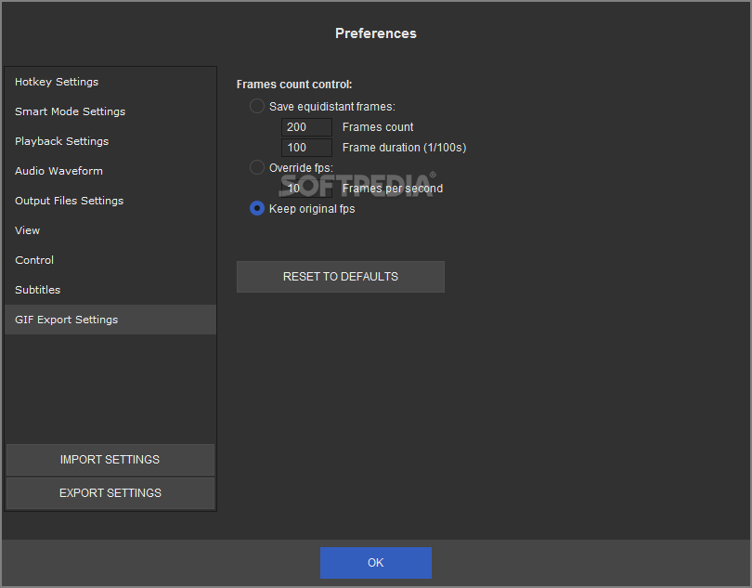Open Smart Mode Settings section
Viewport: 752px width, 588px height.
click(110, 111)
